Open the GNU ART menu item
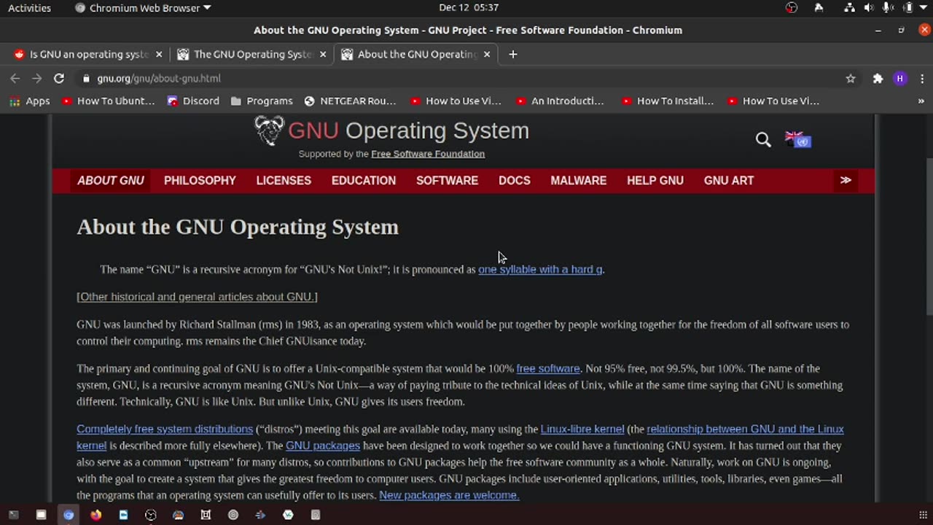This screenshot has width=933, height=525. [729, 180]
